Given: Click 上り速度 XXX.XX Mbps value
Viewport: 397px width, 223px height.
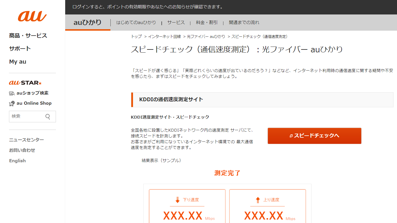Looking at the screenshot, I should (x=269, y=216).
